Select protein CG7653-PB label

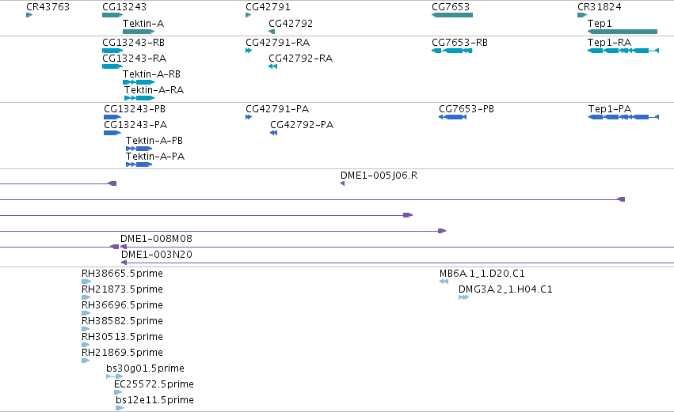[466, 109]
